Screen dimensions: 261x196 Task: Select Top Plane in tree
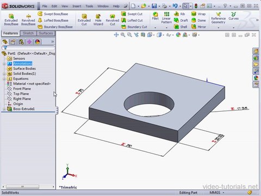21,94
